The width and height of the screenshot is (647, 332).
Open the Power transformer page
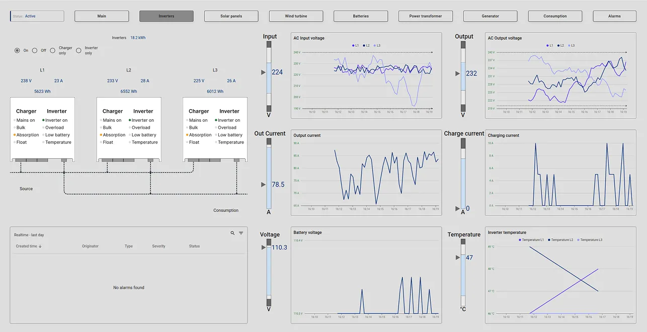(x=426, y=16)
